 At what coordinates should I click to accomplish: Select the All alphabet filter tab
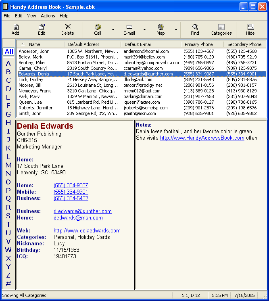coord(9,52)
